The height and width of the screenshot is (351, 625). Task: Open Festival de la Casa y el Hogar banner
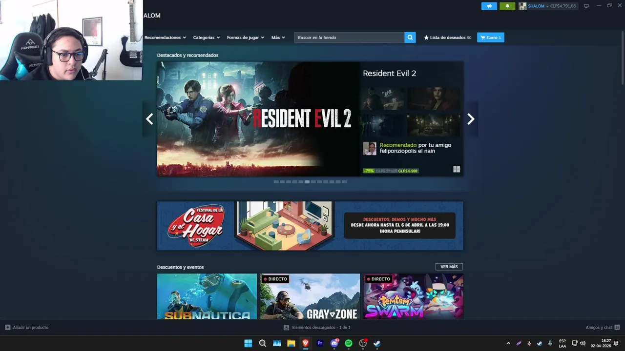pos(310,226)
